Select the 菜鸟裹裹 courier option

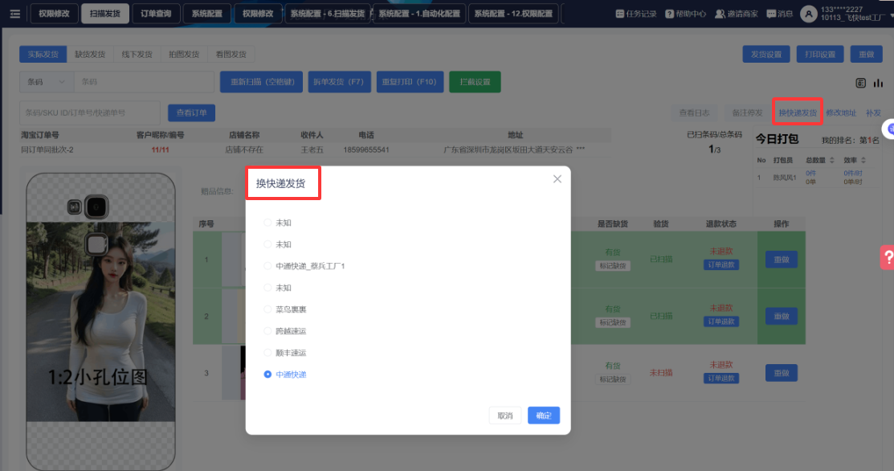click(285, 309)
